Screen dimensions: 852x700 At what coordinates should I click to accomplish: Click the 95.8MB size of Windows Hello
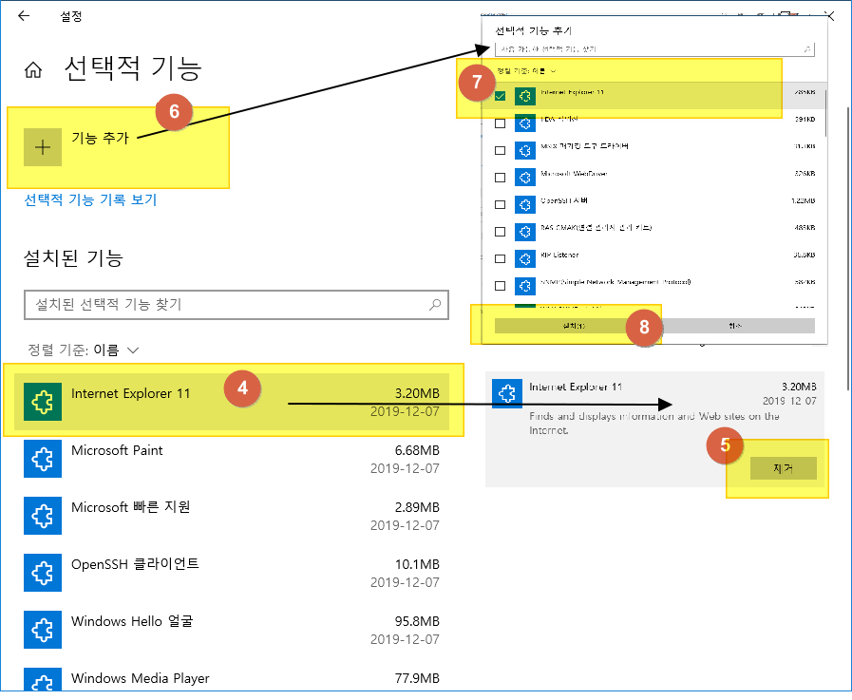click(x=417, y=622)
